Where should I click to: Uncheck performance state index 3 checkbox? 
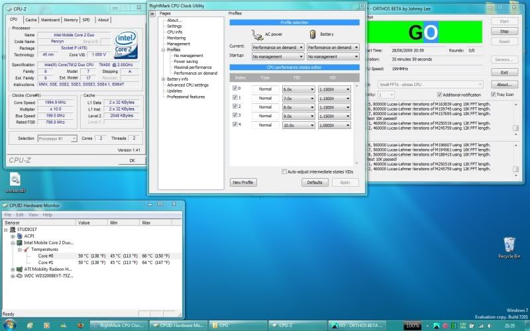[235, 115]
